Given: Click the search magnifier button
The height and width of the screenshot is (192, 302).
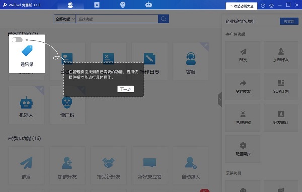Looking at the screenshot, I should click(163, 19).
